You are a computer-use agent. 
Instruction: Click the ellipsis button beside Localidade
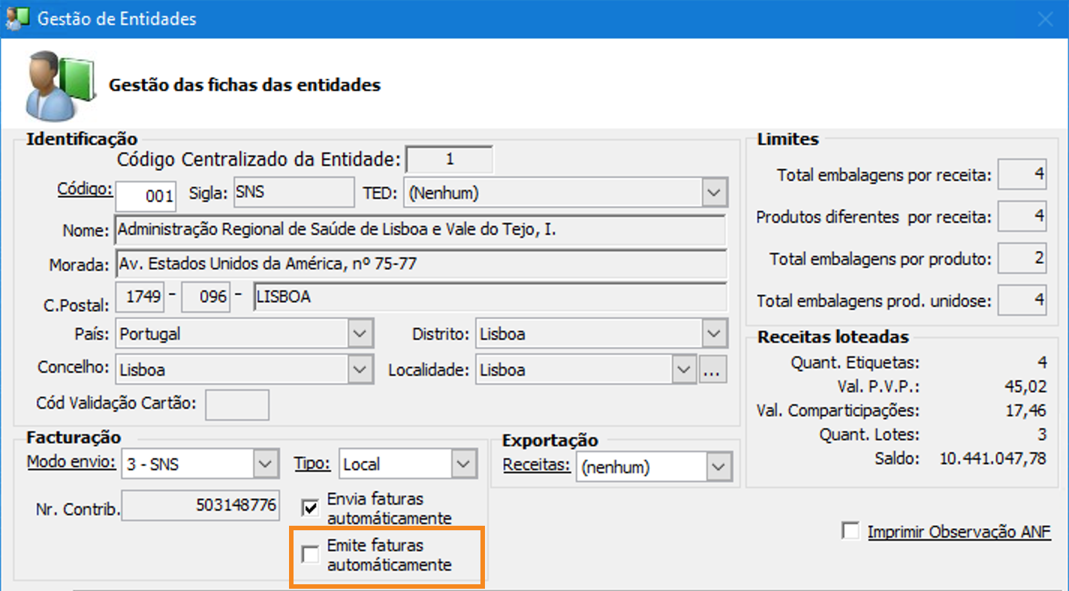click(713, 370)
